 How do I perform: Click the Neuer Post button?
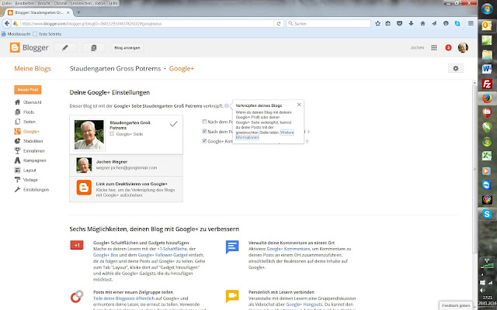pyautogui.click(x=28, y=90)
